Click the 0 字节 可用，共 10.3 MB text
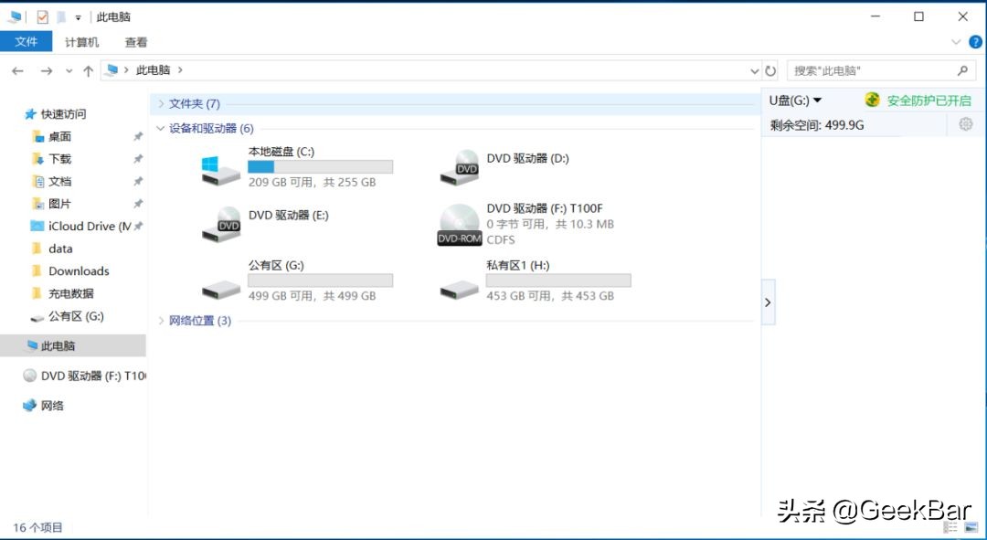Viewport: 987px width, 540px height. [550, 224]
